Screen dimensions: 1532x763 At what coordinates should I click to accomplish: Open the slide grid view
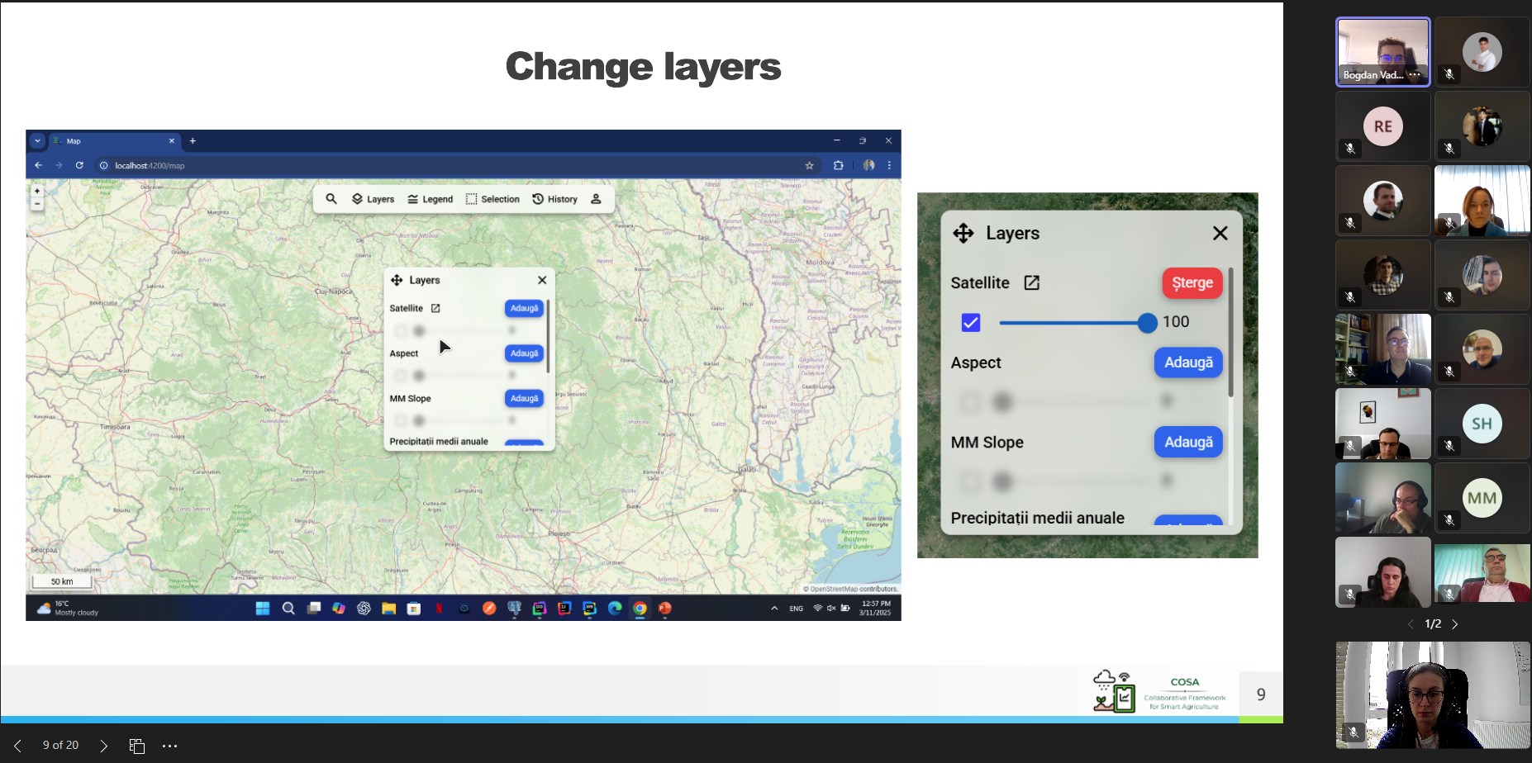pyautogui.click(x=137, y=746)
